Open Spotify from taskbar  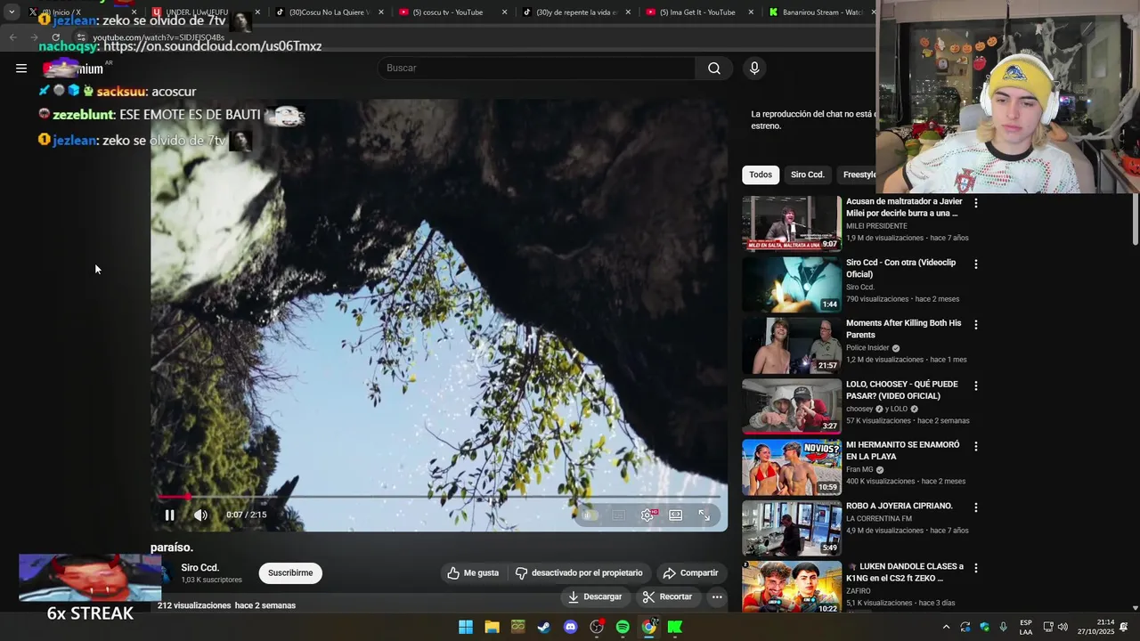pyautogui.click(x=623, y=627)
